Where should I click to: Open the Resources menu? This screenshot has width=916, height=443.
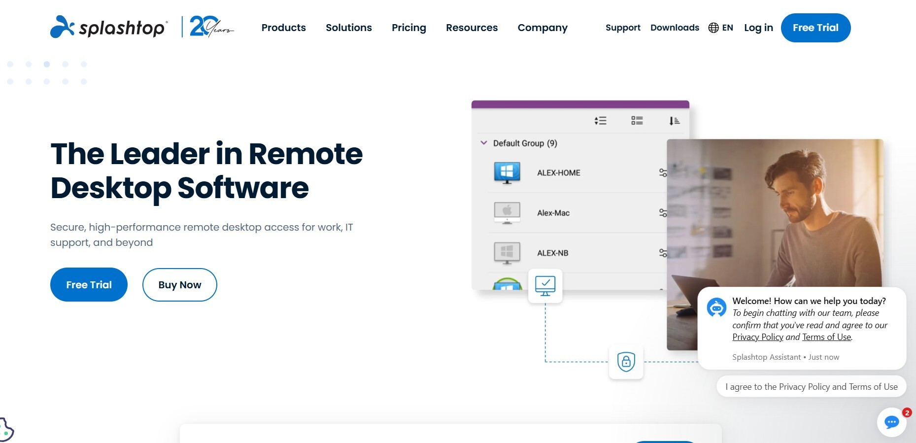pyautogui.click(x=472, y=28)
